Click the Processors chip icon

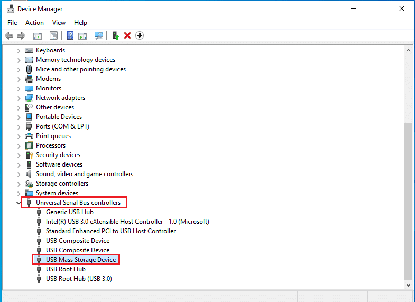(x=29, y=145)
